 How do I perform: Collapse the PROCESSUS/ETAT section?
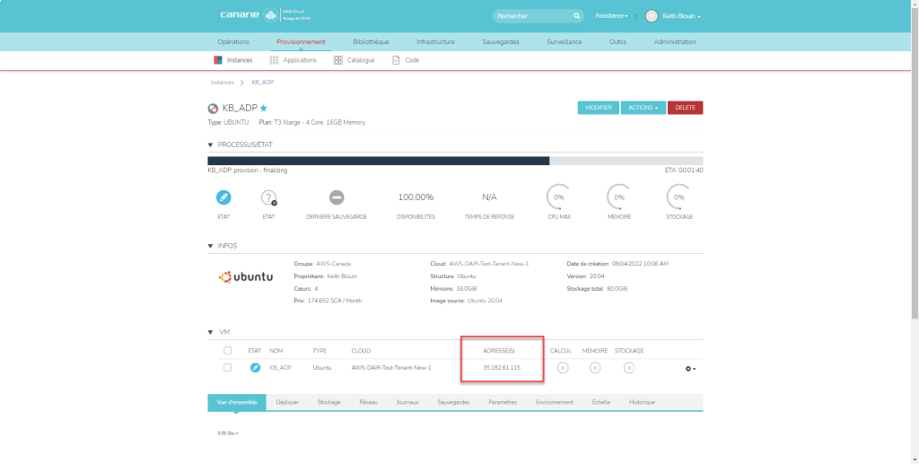pyautogui.click(x=211, y=144)
